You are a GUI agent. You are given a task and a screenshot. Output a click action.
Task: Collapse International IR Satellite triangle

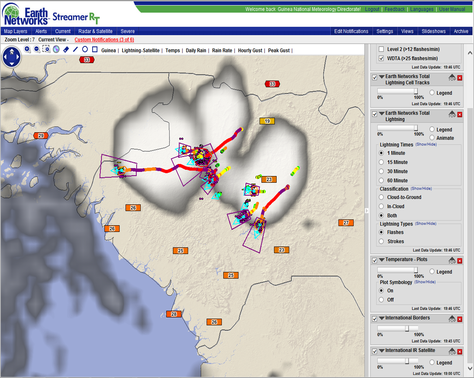point(381,351)
